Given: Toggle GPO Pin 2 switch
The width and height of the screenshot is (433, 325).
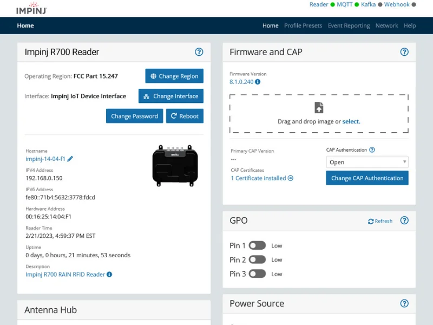Looking at the screenshot, I should tap(257, 259).
